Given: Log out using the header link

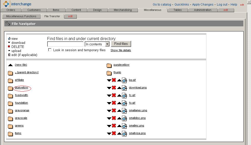Looking at the screenshot, I should [x=222, y=5].
